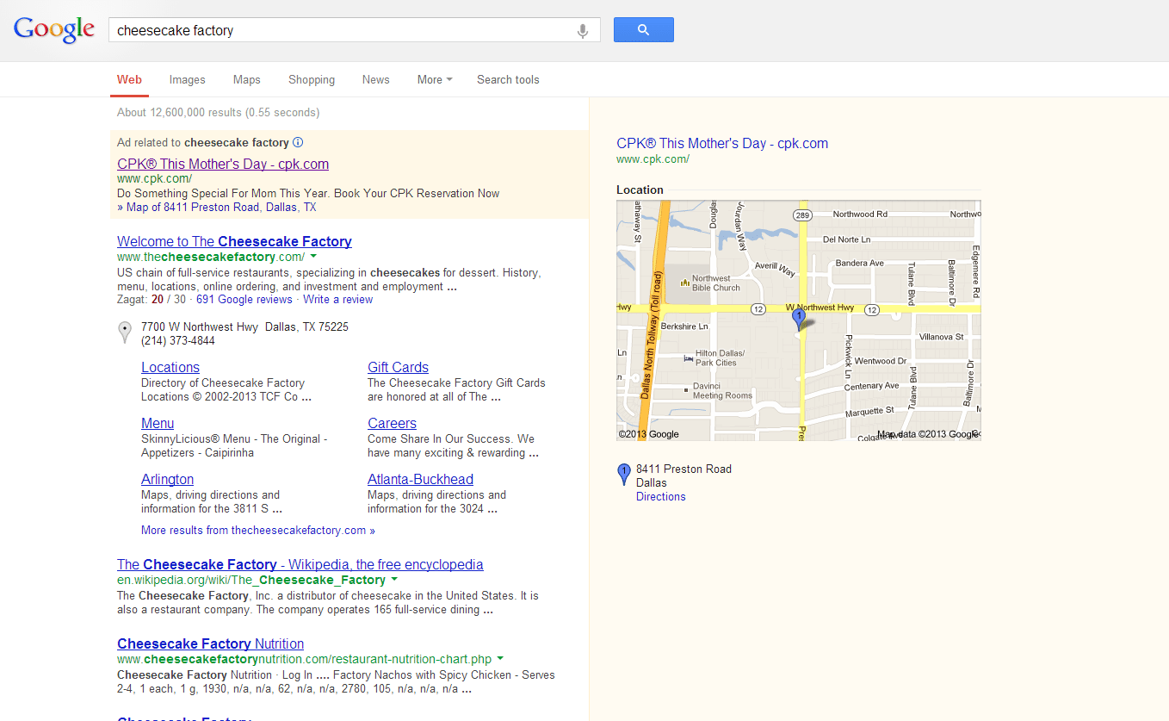The height and width of the screenshot is (721, 1169).
Task: Click 8411 Preston Road address text
Action: (683, 469)
